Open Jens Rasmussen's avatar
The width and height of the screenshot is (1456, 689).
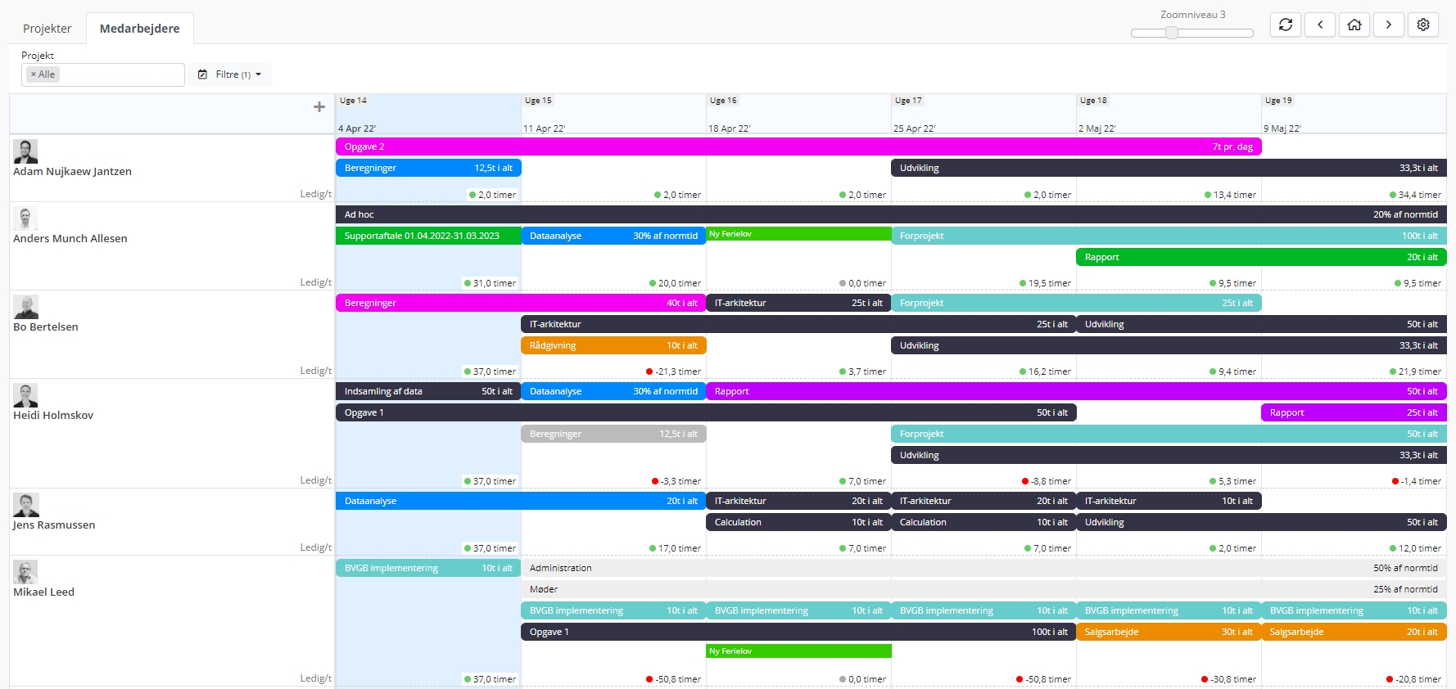(25, 505)
